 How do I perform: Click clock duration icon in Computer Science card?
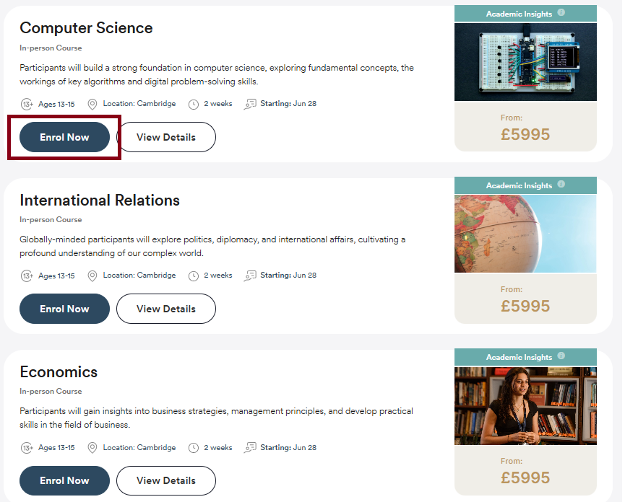[194, 104]
